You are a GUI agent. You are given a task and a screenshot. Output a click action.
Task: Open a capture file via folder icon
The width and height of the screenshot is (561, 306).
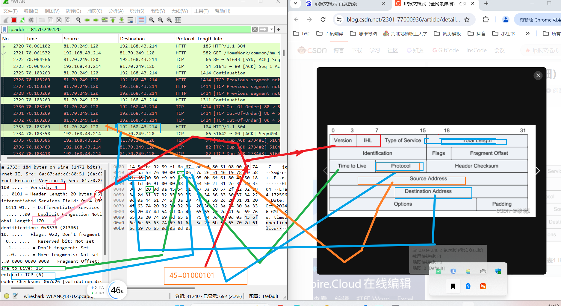pyautogui.click(x=42, y=20)
